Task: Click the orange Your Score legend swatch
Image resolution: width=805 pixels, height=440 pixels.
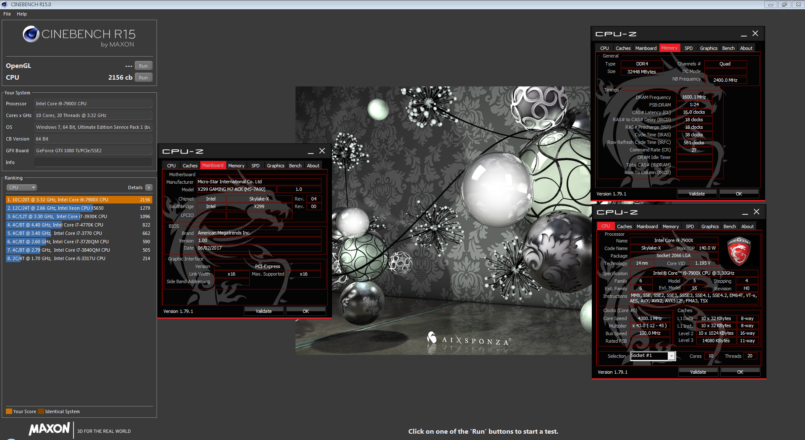Action: pyautogui.click(x=9, y=411)
